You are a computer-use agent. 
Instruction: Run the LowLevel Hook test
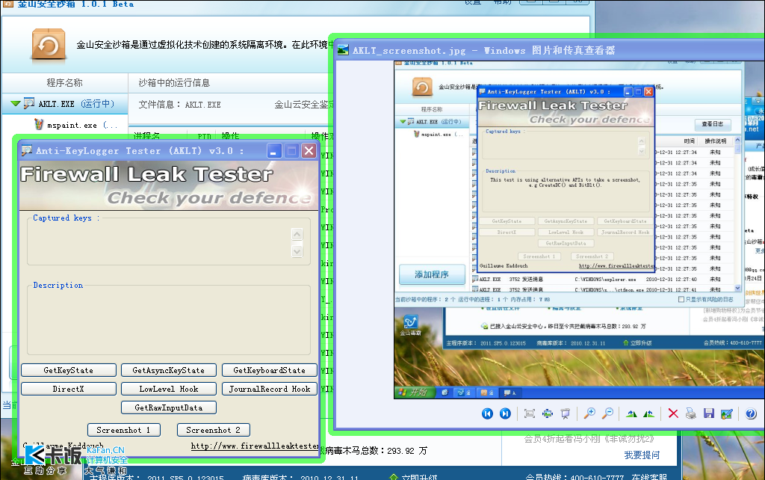(168, 389)
